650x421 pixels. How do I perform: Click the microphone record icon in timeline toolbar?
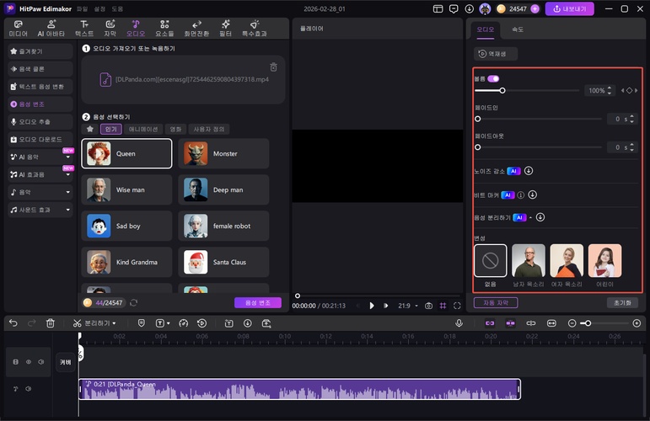pyautogui.click(x=459, y=323)
